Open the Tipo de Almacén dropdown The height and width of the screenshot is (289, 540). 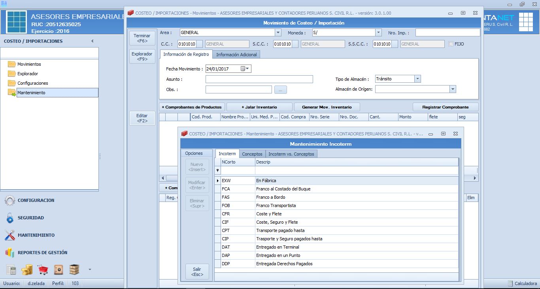(417, 79)
